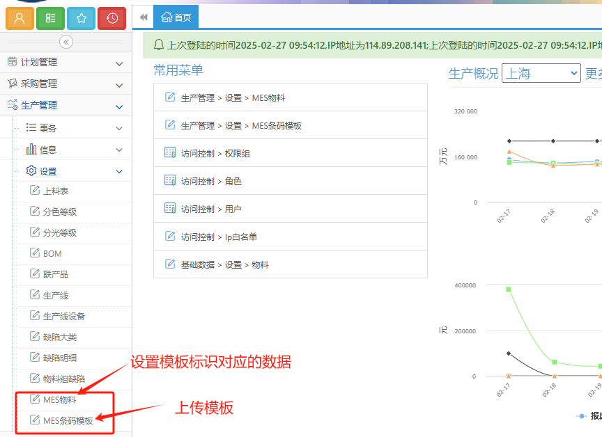
Task: Open 物料组缺陷 in the sidebar
Action: coord(63,379)
